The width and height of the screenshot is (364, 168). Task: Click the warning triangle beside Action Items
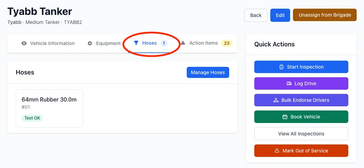click(183, 43)
